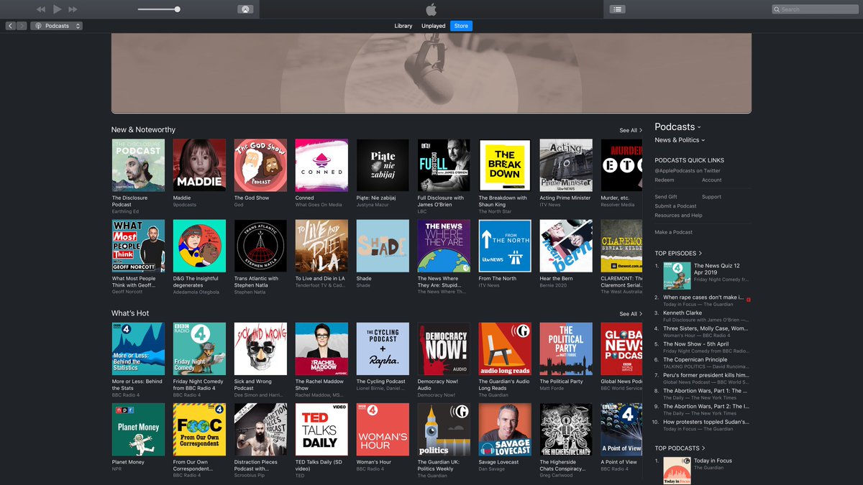
Task: Open Trans Atlantic with Stephen Natla cover
Action: point(260,246)
